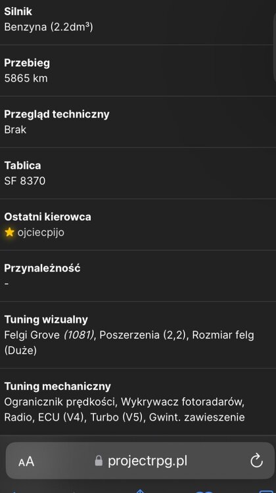Screen dimensions: 276x493
Task: Click the Brak inspection value
Action: (15, 129)
